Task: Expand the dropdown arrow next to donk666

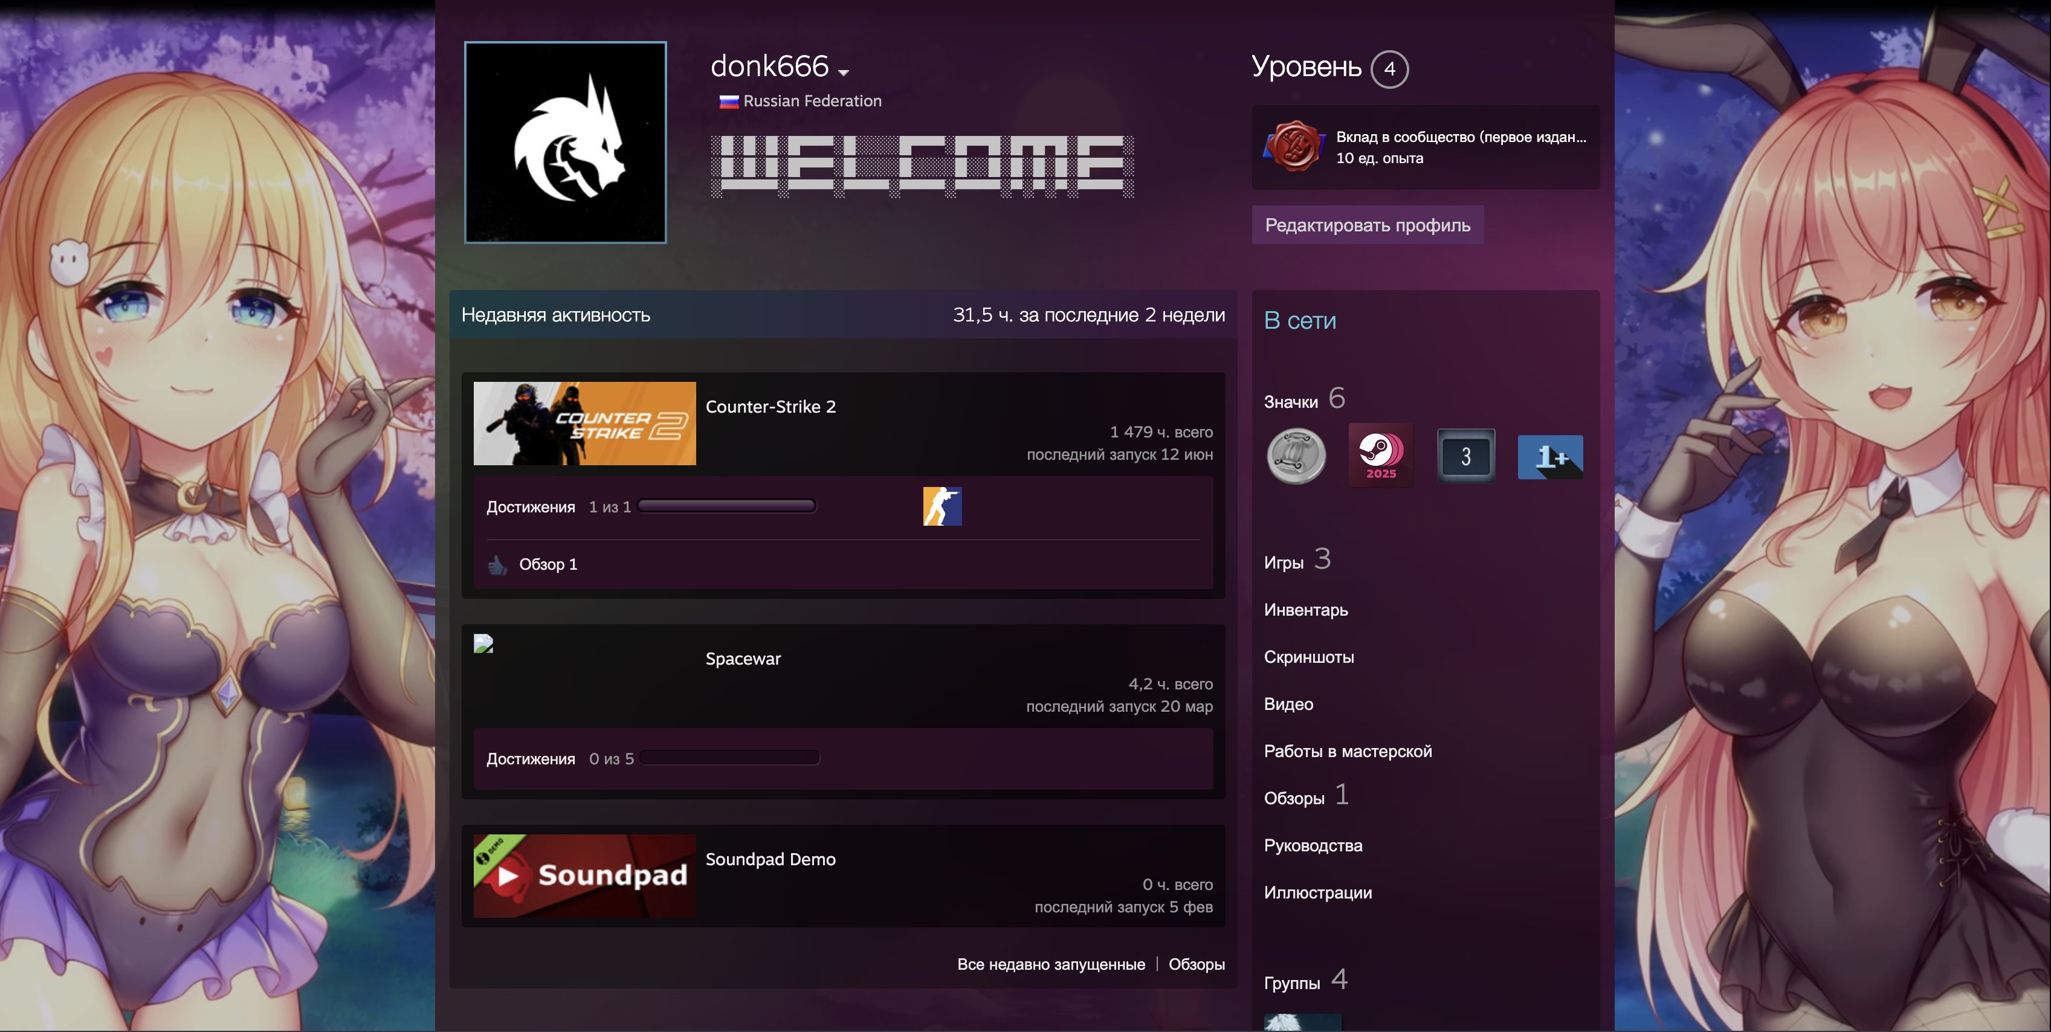Action: click(x=844, y=72)
